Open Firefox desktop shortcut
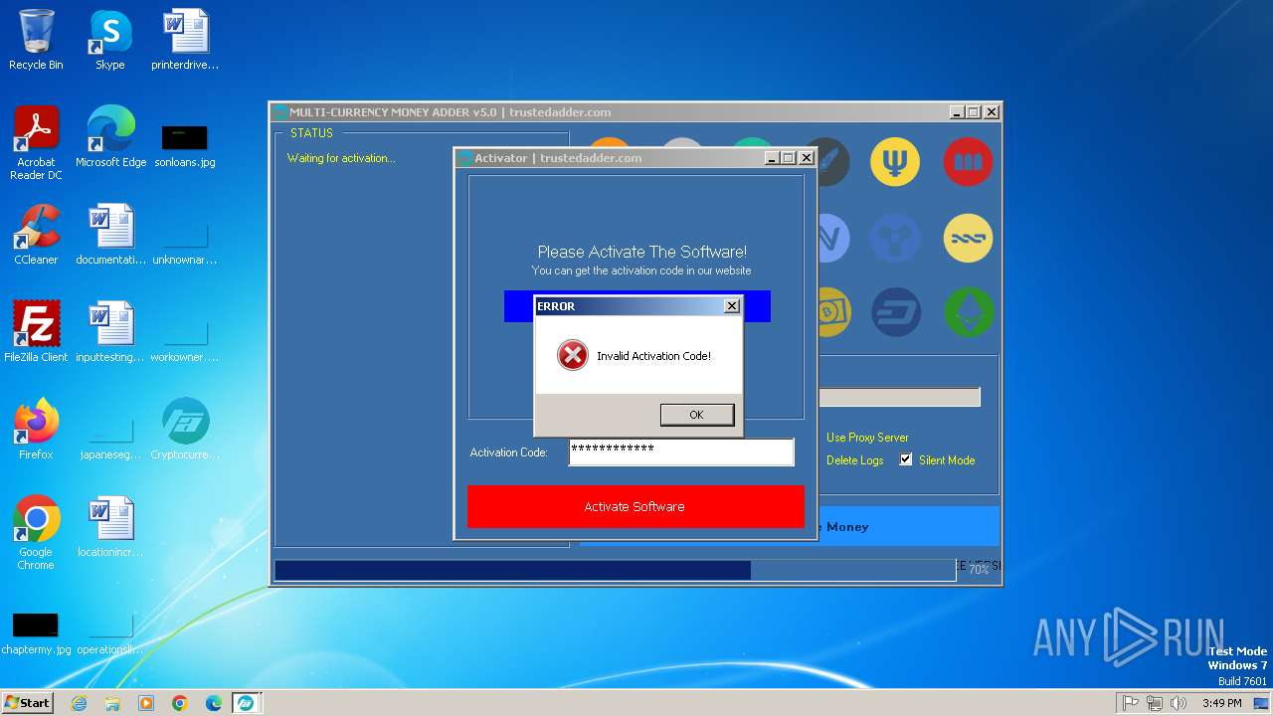This screenshot has height=716, width=1273. tap(36, 430)
